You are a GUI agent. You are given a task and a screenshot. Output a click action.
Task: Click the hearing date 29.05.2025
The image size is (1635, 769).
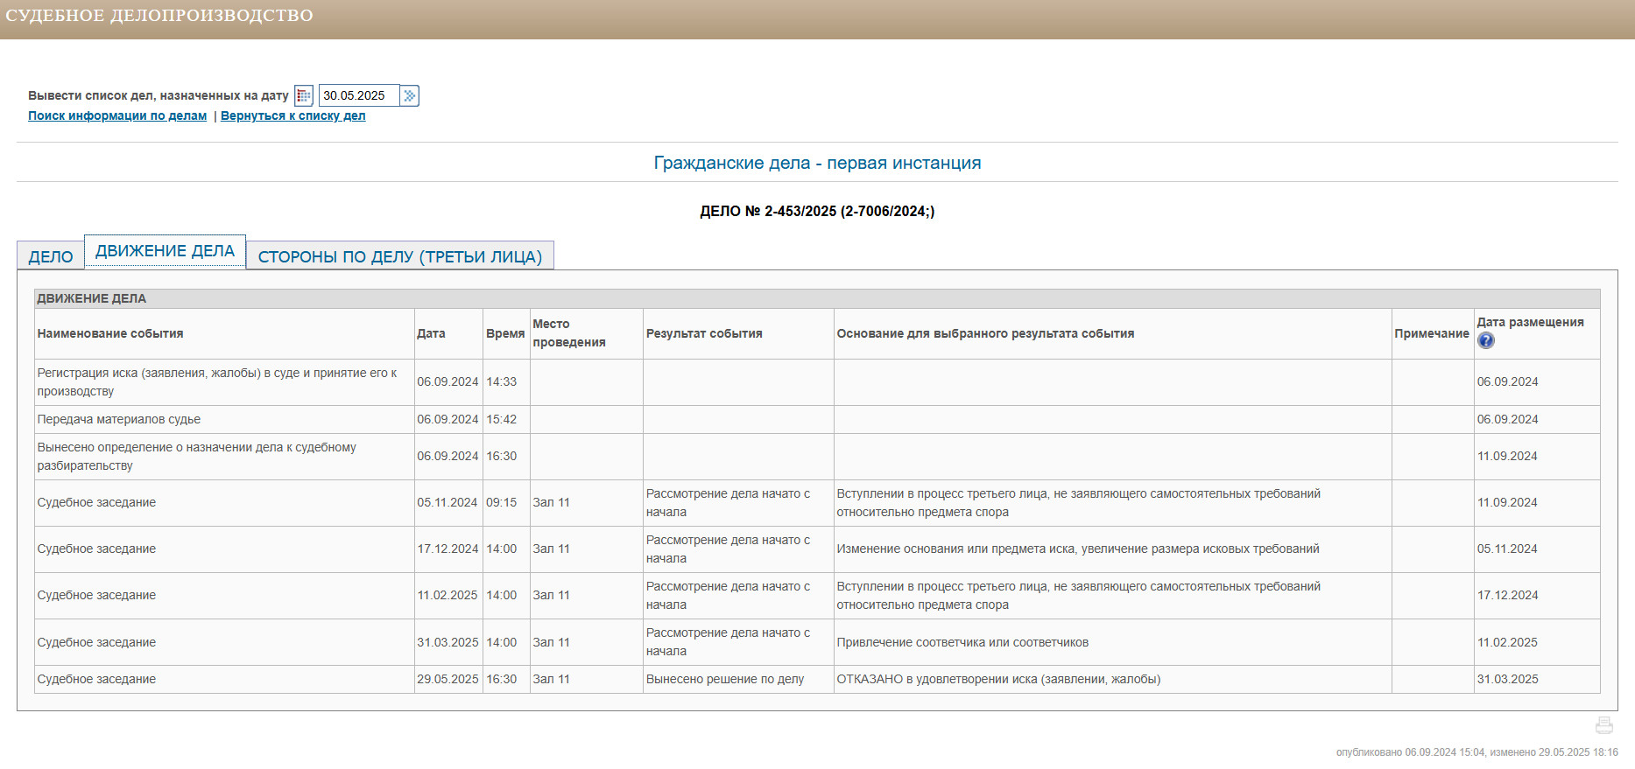448,679
